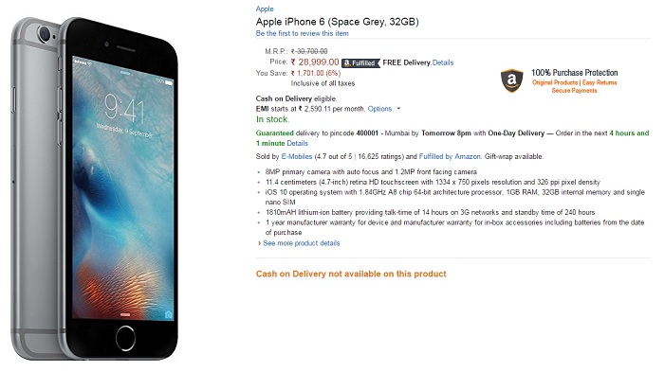The height and width of the screenshot is (372, 664).
Task: Click the Fulfilled by Amazon link
Action: (x=450, y=156)
